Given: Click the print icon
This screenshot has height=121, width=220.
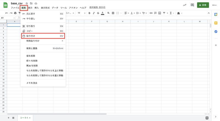Looking at the screenshot, I should tap(15, 13).
